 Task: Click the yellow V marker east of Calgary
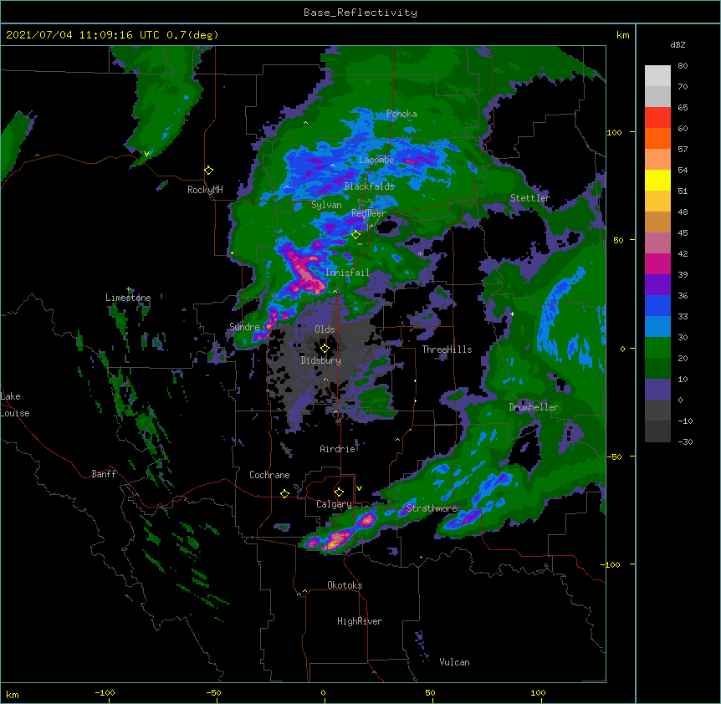point(359,488)
